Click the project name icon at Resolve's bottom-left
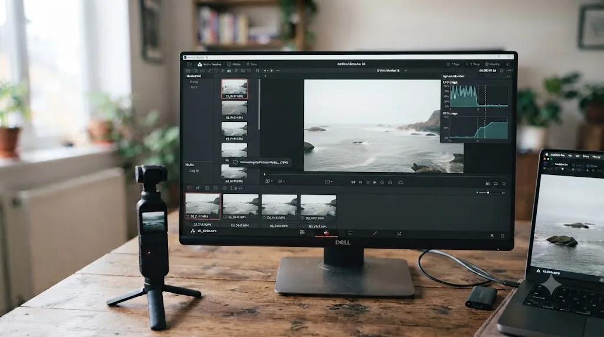Screen dimensions: 604x337 coord(193,231)
